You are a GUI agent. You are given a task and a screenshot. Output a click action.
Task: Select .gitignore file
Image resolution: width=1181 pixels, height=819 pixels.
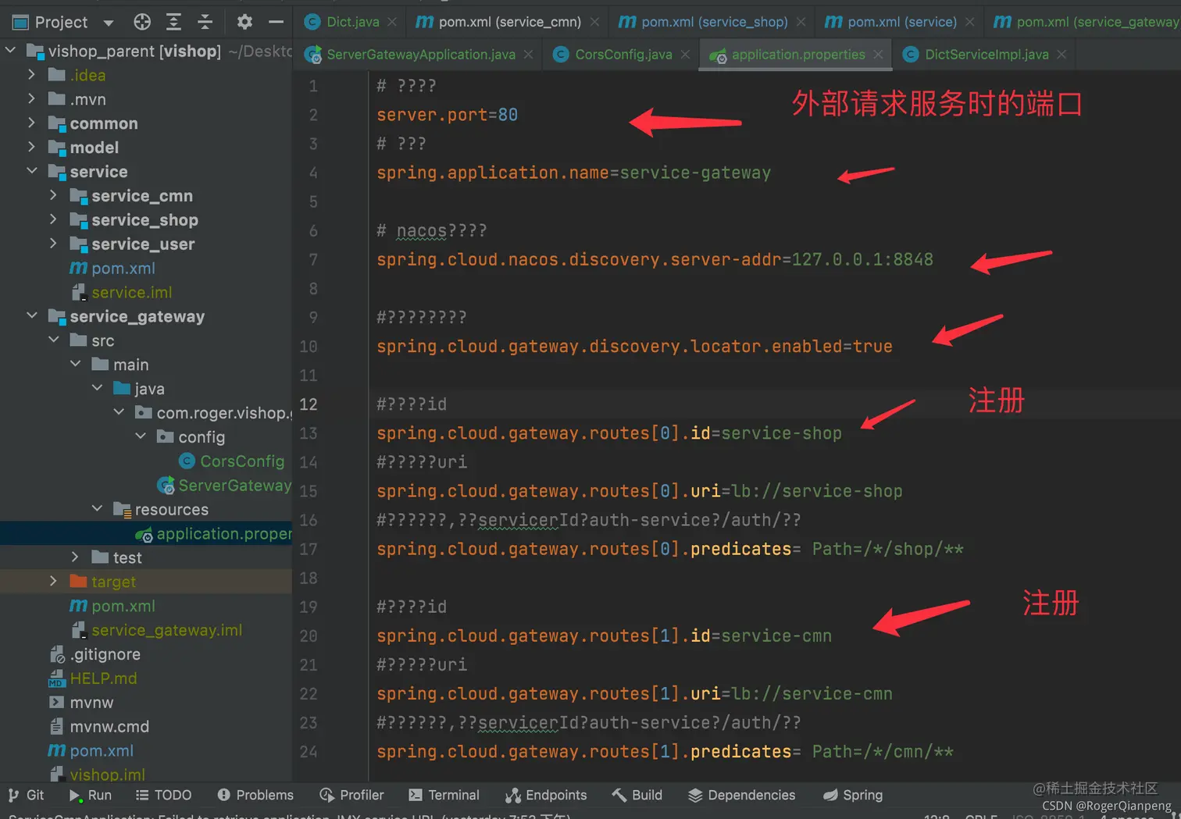pos(105,654)
